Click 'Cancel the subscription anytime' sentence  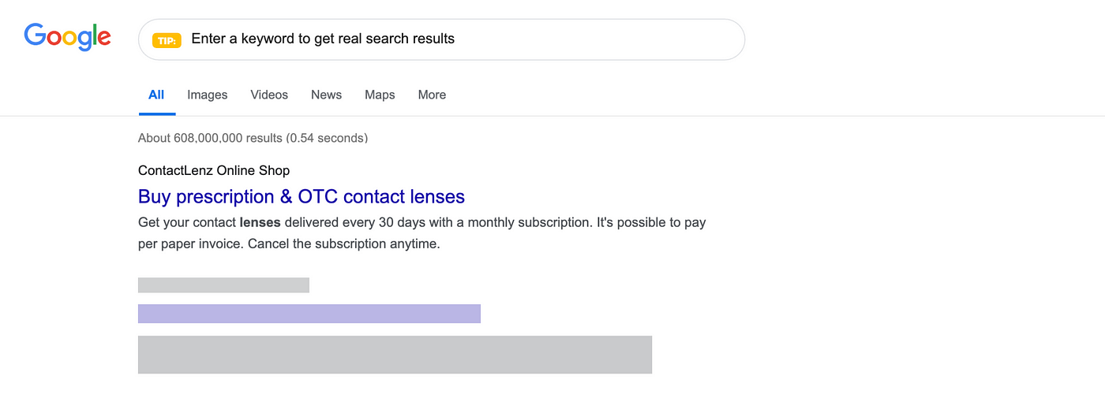[343, 244]
